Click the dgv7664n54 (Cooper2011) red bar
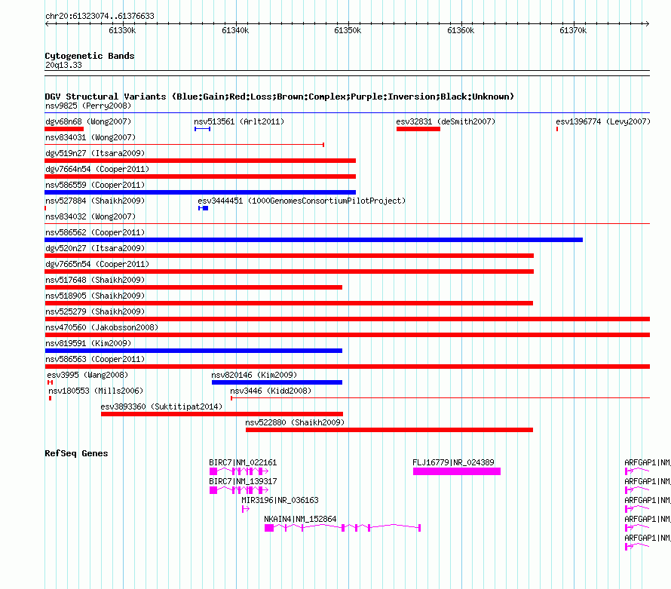The width and height of the screenshot is (671, 589). tap(201, 176)
